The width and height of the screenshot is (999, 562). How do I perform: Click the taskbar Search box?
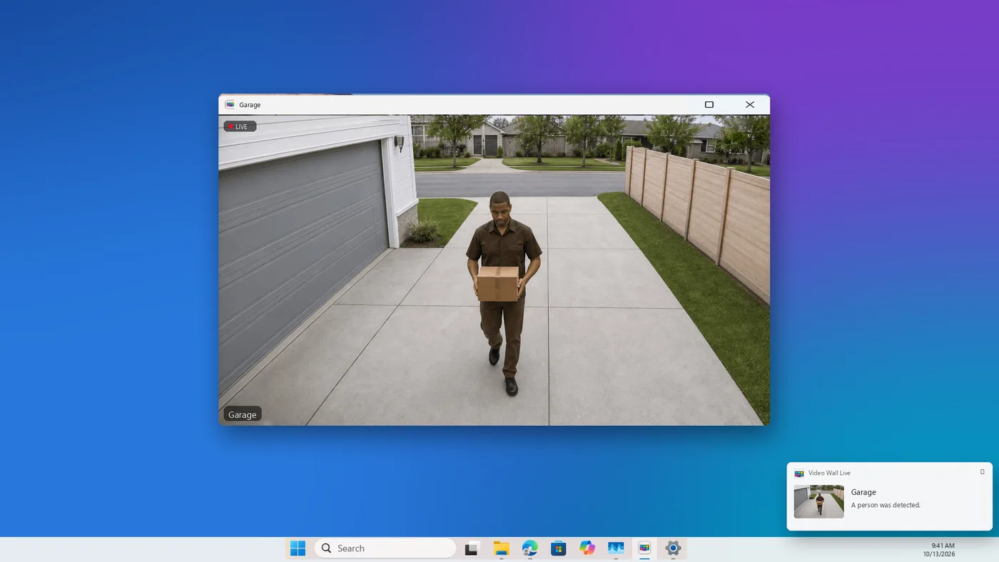click(x=385, y=548)
